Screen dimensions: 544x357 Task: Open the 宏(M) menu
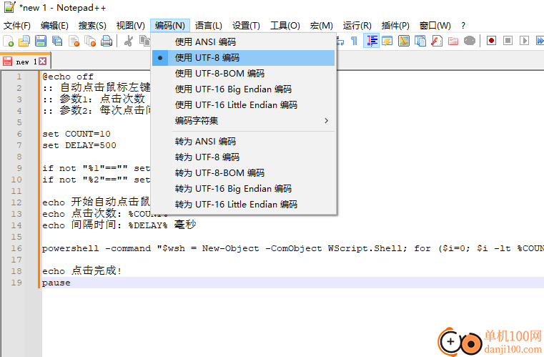pyautogui.click(x=322, y=26)
